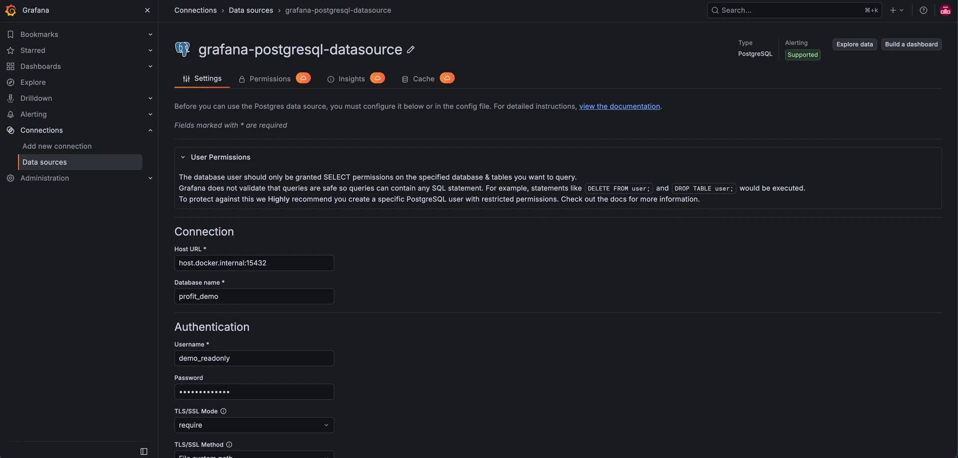Click the Administration gear icon
This screenshot has width=958, height=458.
10,178
